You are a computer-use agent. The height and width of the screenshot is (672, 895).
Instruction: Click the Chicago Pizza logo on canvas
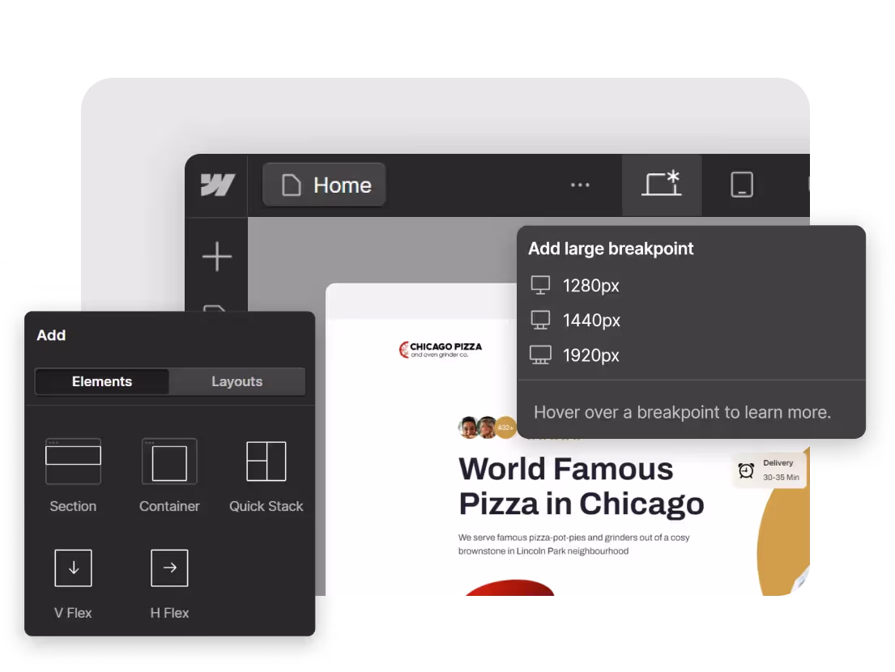click(440, 349)
